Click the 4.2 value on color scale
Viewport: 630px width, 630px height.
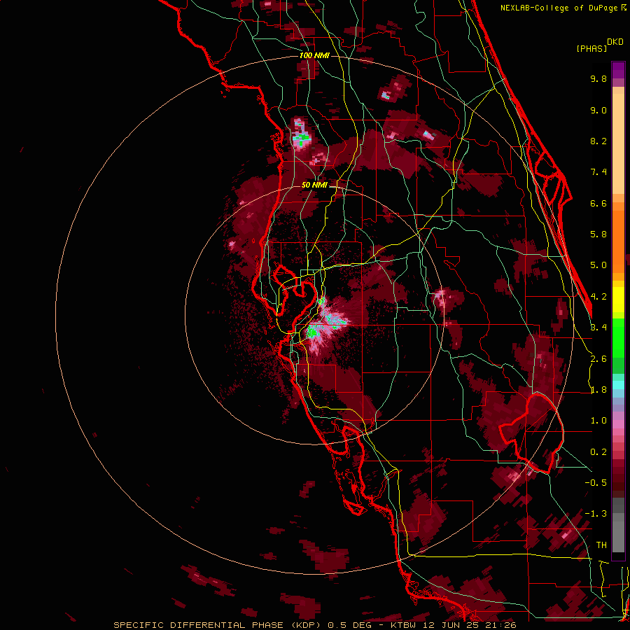[598, 297]
